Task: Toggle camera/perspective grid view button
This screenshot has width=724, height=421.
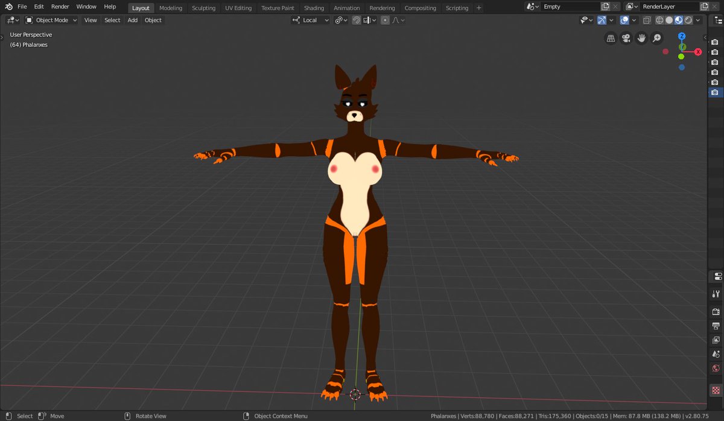Action: pyautogui.click(x=611, y=38)
